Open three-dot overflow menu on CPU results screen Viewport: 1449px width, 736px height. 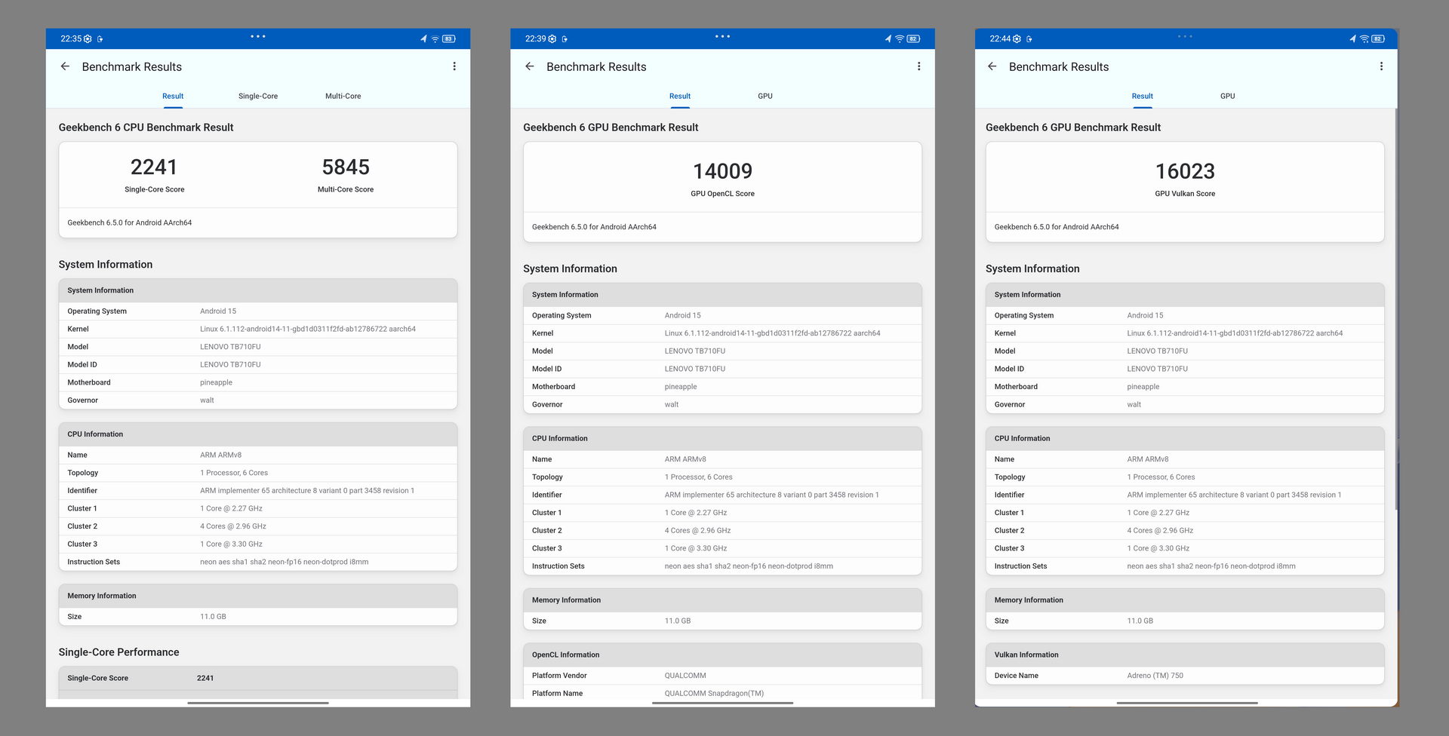[454, 66]
